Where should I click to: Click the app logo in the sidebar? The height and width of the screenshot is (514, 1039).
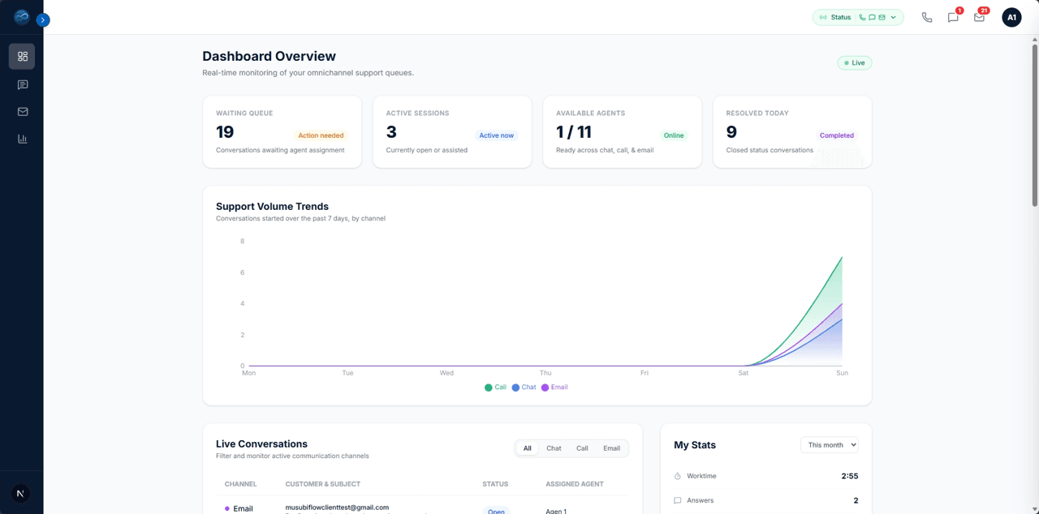(x=21, y=17)
